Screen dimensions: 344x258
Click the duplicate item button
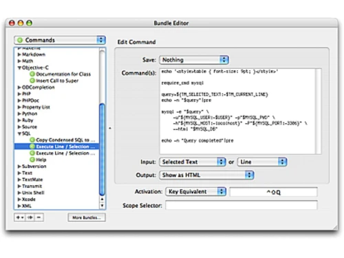(30, 217)
